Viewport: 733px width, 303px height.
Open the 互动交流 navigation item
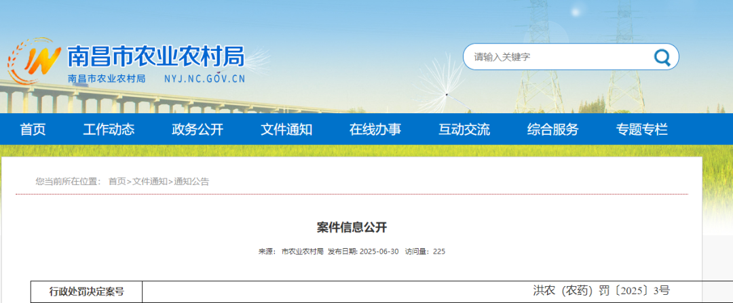[x=464, y=129]
